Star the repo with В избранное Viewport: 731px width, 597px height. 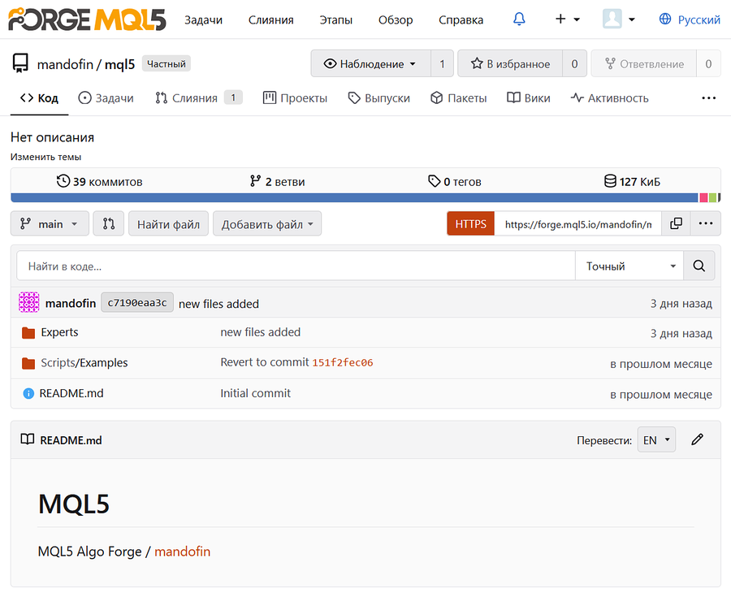[x=510, y=63]
